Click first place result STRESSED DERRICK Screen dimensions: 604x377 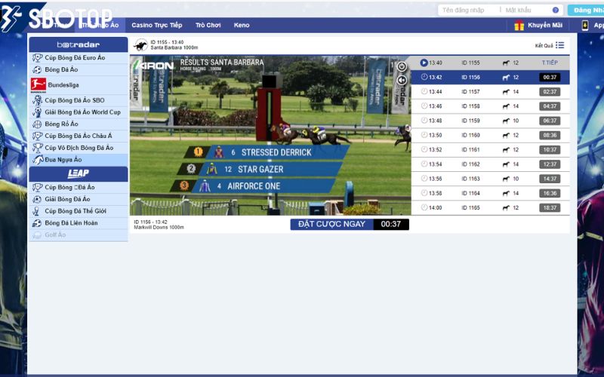pyautogui.click(x=267, y=152)
